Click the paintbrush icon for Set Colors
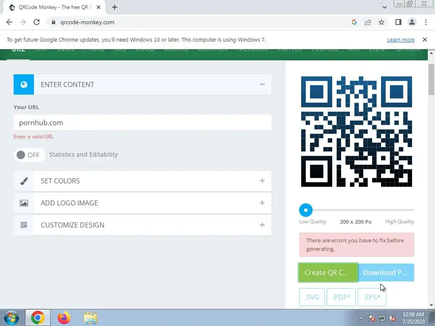 pyautogui.click(x=24, y=181)
